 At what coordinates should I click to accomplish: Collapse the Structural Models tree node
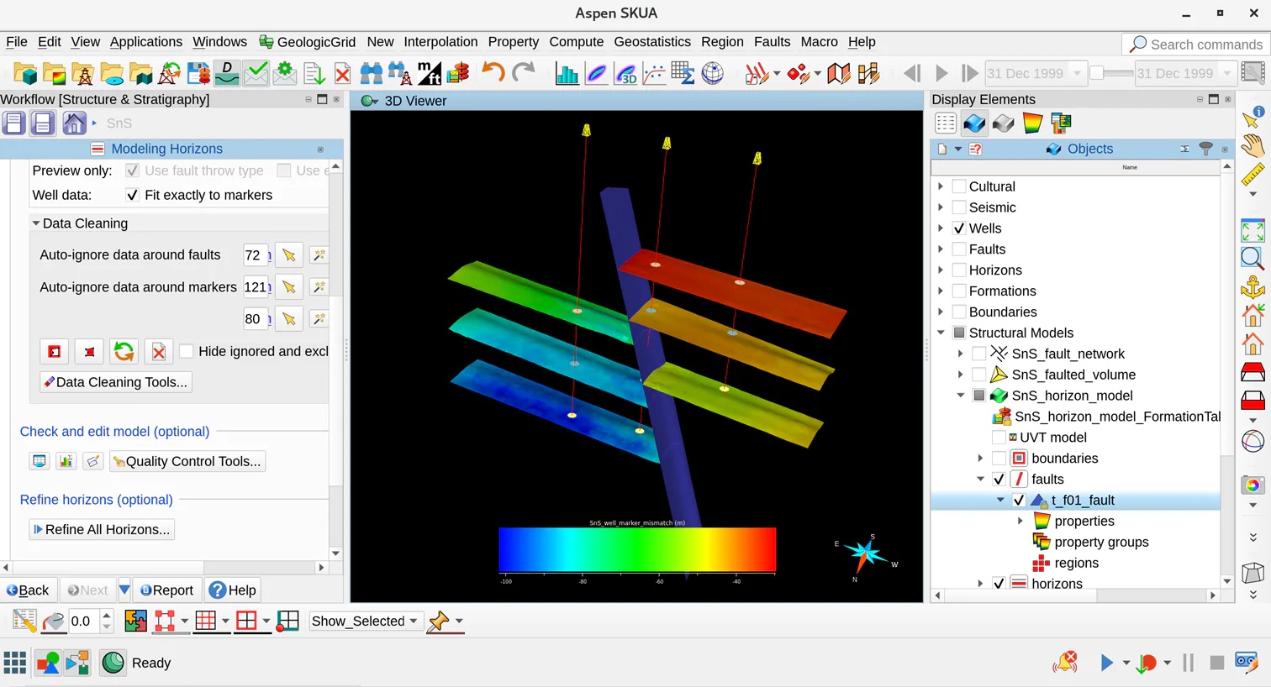click(x=941, y=333)
